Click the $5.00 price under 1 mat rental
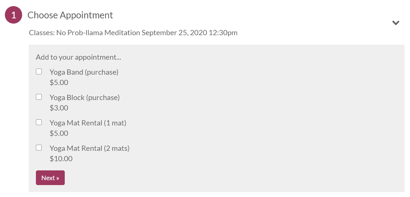Image resolution: width=410 pixels, height=197 pixels. 59,133
